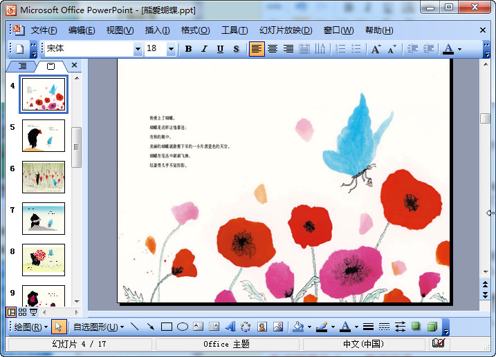Open the 自选图形(U) AutoShapes menu
Viewport: 496px width, 357px height.
(x=98, y=327)
